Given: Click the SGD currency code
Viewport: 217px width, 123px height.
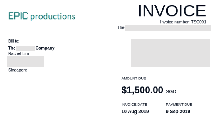Looking at the screenshot, I should pos(171,92).
